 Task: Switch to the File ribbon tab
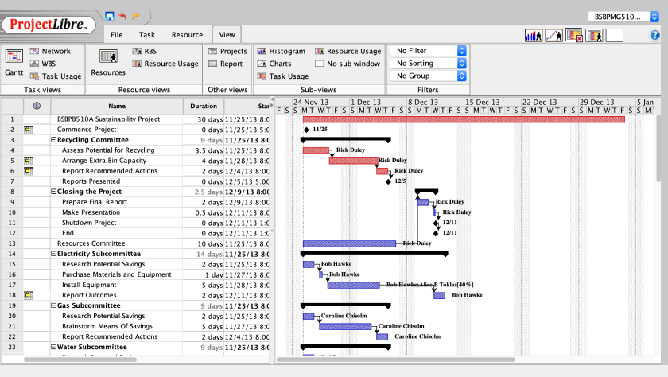click(116, 35)
